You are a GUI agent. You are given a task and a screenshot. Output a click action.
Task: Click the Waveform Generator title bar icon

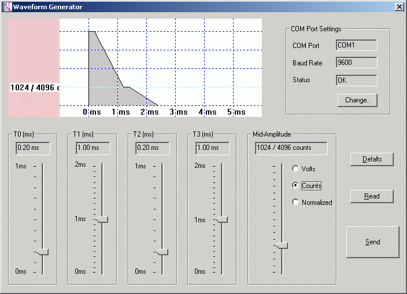click(x=7, y=7)
